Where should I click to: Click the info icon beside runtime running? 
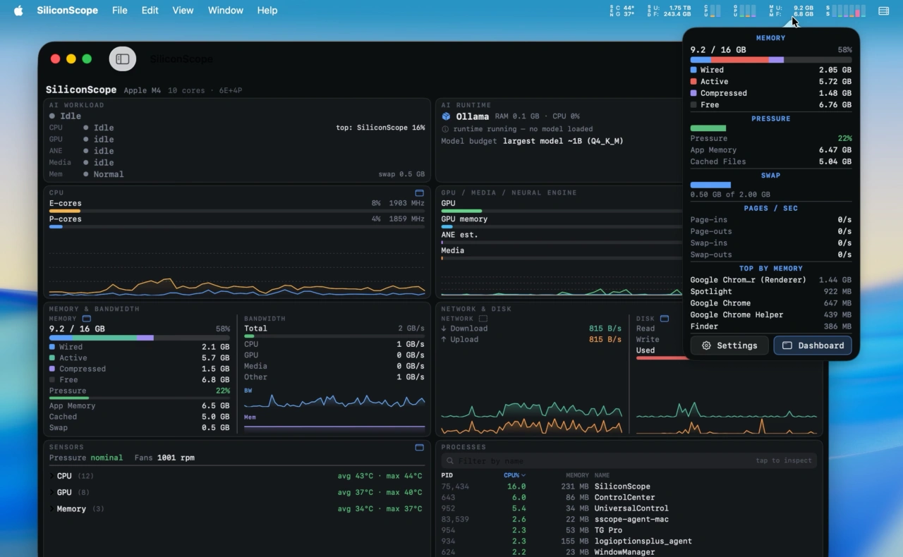coord(445,129)
